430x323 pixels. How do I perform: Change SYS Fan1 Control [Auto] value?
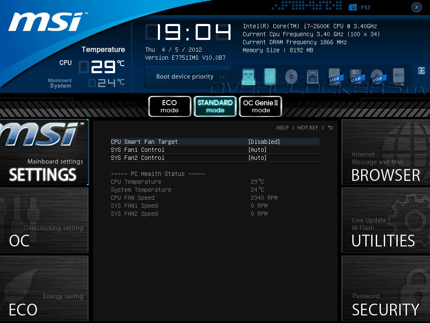coord(215,150)
